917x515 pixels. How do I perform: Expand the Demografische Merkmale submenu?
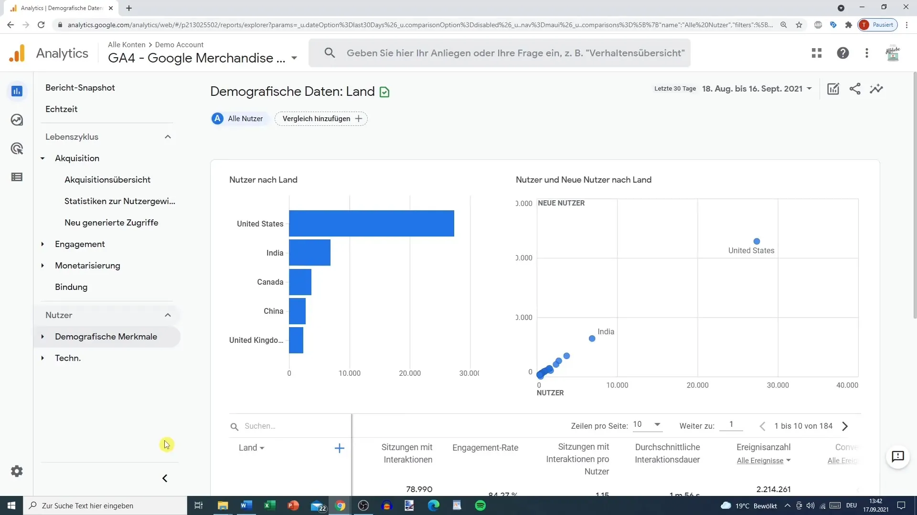[x=42, y=336]
